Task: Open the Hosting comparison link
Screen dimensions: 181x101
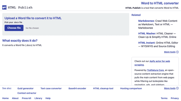Action: 131,88
